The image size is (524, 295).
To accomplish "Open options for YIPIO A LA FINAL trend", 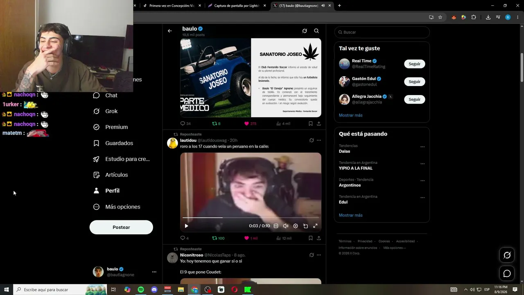I will (x=422, y=163).
